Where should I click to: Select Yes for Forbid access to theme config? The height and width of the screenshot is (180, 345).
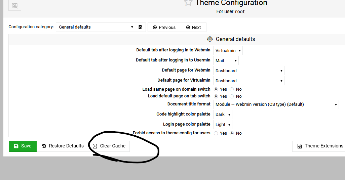pyautogui.click(x=216, y=133)
